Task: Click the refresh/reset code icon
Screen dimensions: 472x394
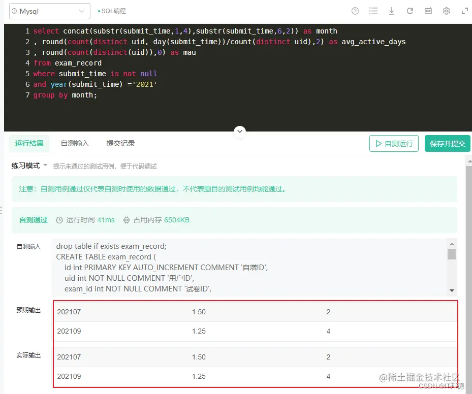Action: tap(410, 11)
